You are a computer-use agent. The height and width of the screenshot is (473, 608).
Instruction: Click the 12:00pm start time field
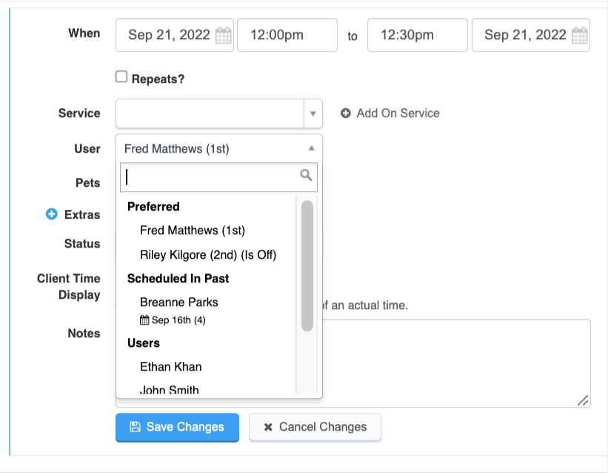(x=287, y=35)
